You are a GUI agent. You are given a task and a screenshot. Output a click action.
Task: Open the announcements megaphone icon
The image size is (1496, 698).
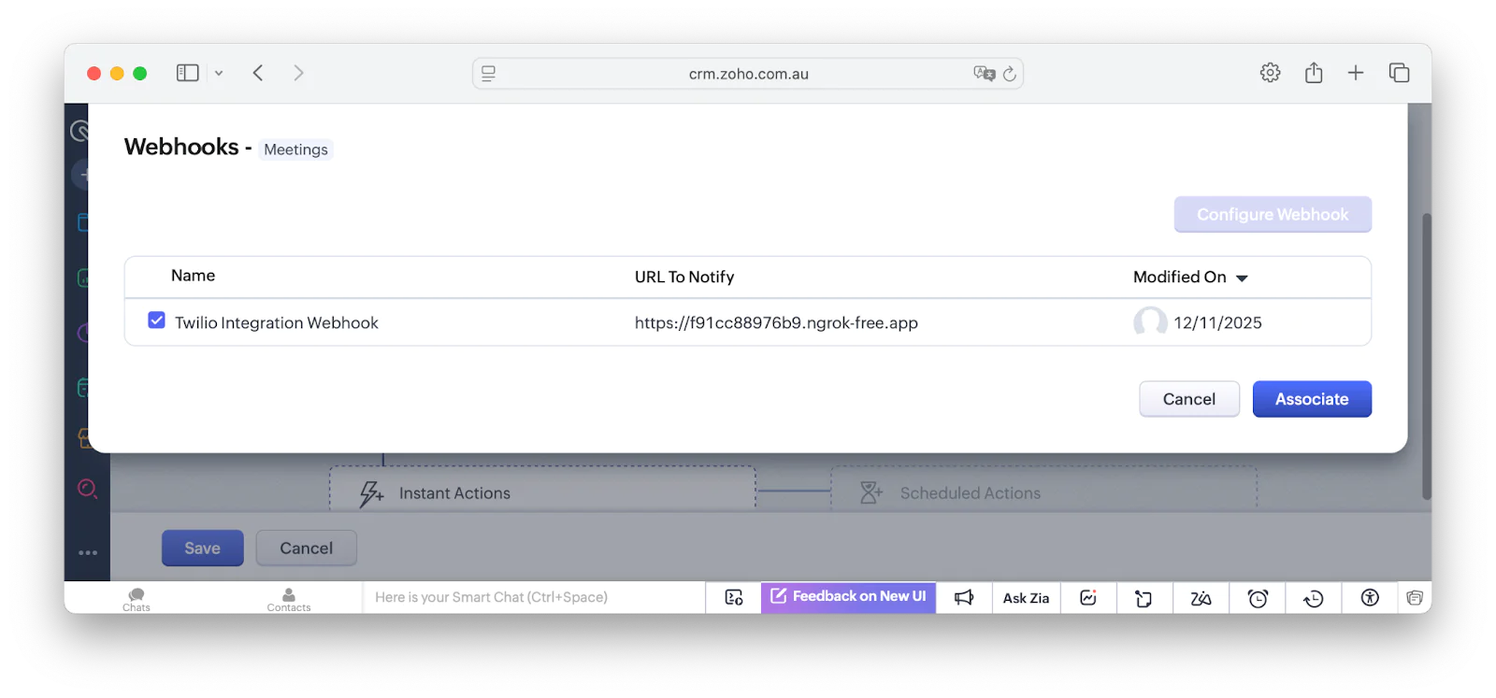[964, 598]
